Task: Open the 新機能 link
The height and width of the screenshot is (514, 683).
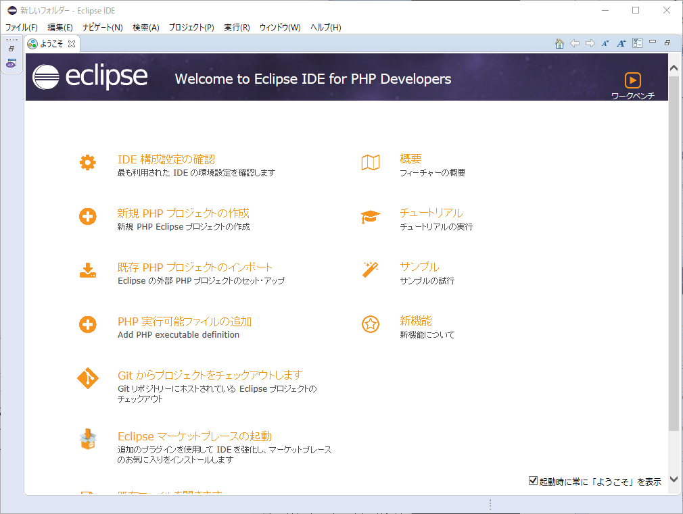Action: 416,321
